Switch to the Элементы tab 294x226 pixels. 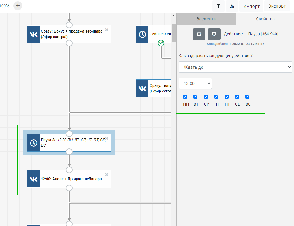(x=206, y=19)
